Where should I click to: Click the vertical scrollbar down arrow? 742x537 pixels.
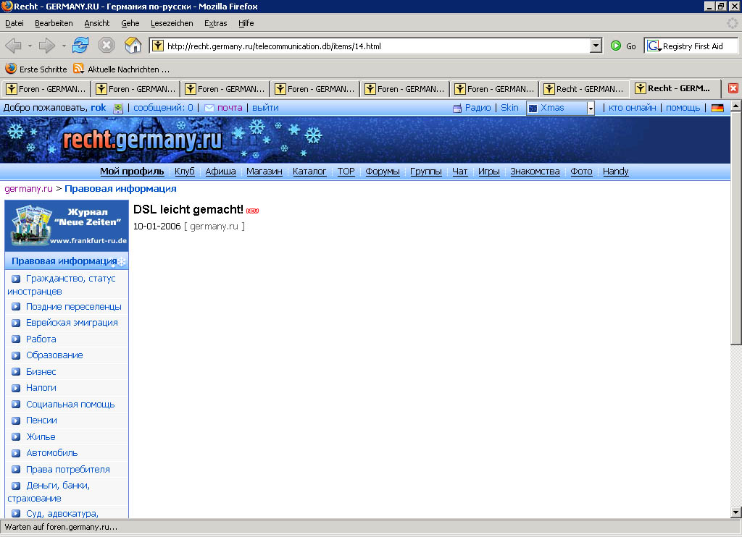tap(735, 512)
